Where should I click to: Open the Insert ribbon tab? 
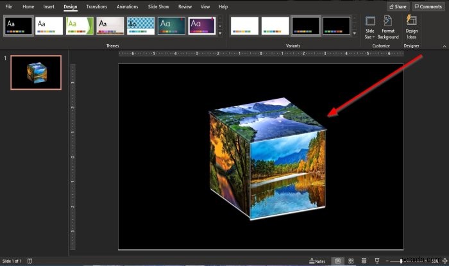tap(49, 6)
